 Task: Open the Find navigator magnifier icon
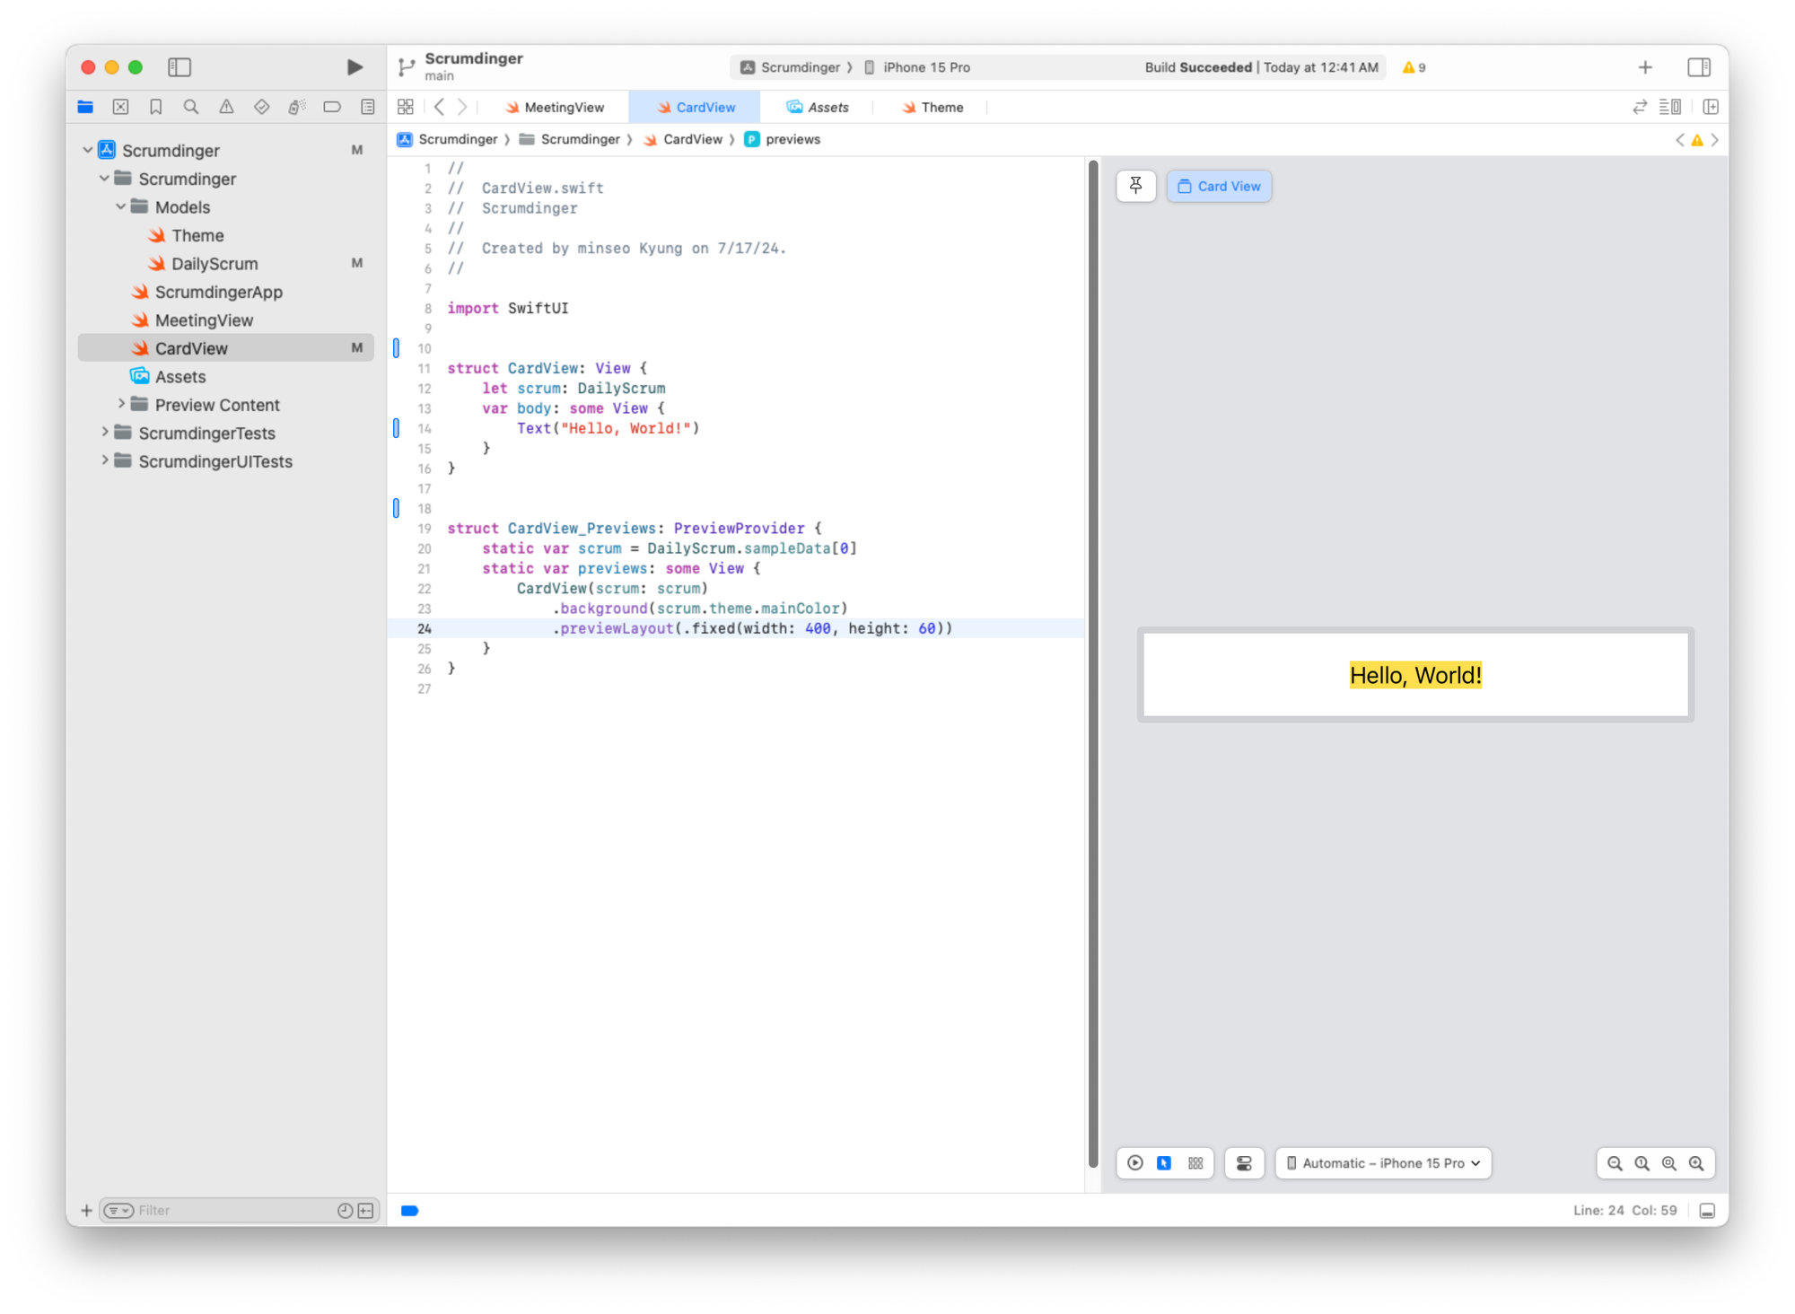(191, 107)
